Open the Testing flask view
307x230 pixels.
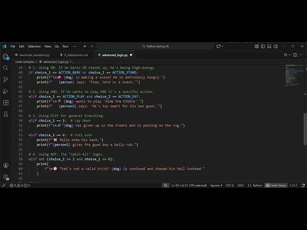tap(6, 114)
